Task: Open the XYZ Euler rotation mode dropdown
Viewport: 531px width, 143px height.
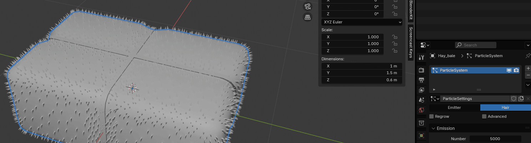Action: [x=362, y=22]
